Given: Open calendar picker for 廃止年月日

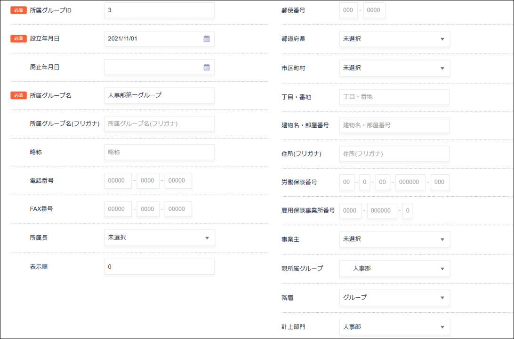Looking at the screenshot, I should pyautogui.click(x=206, y=67).
